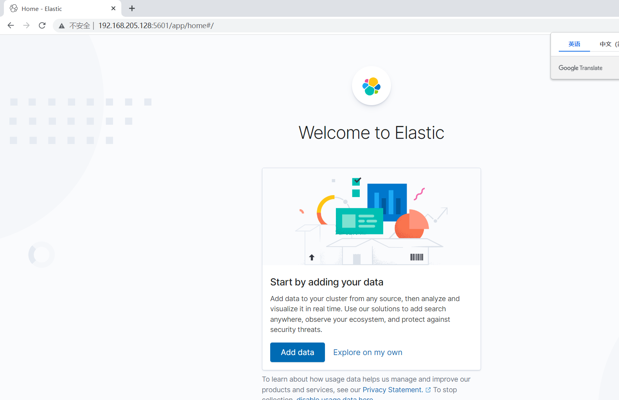Open a new browser tab
The image size is (619, 400).
point(132,8)
